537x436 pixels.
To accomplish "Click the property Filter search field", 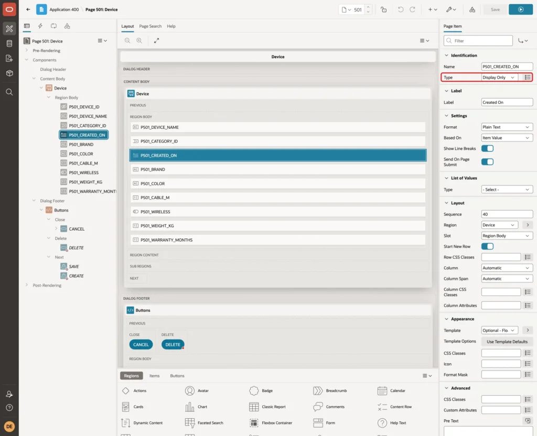I will tap(478, 41).
